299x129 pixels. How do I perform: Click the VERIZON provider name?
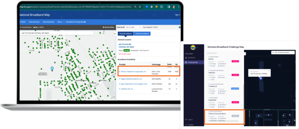point(212,73)
